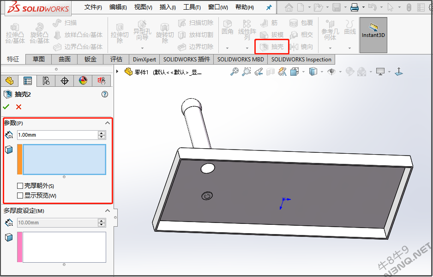
Task: Click the Edit Appearance icon in view toolbar
Action: coord(349,72)
